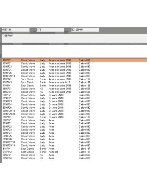Click the input field containing 0187141
The width and height of the screenshot is (147, 190).
click(x=16, y=30)
